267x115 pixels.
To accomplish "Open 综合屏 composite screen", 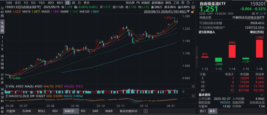I will point(130,3).
